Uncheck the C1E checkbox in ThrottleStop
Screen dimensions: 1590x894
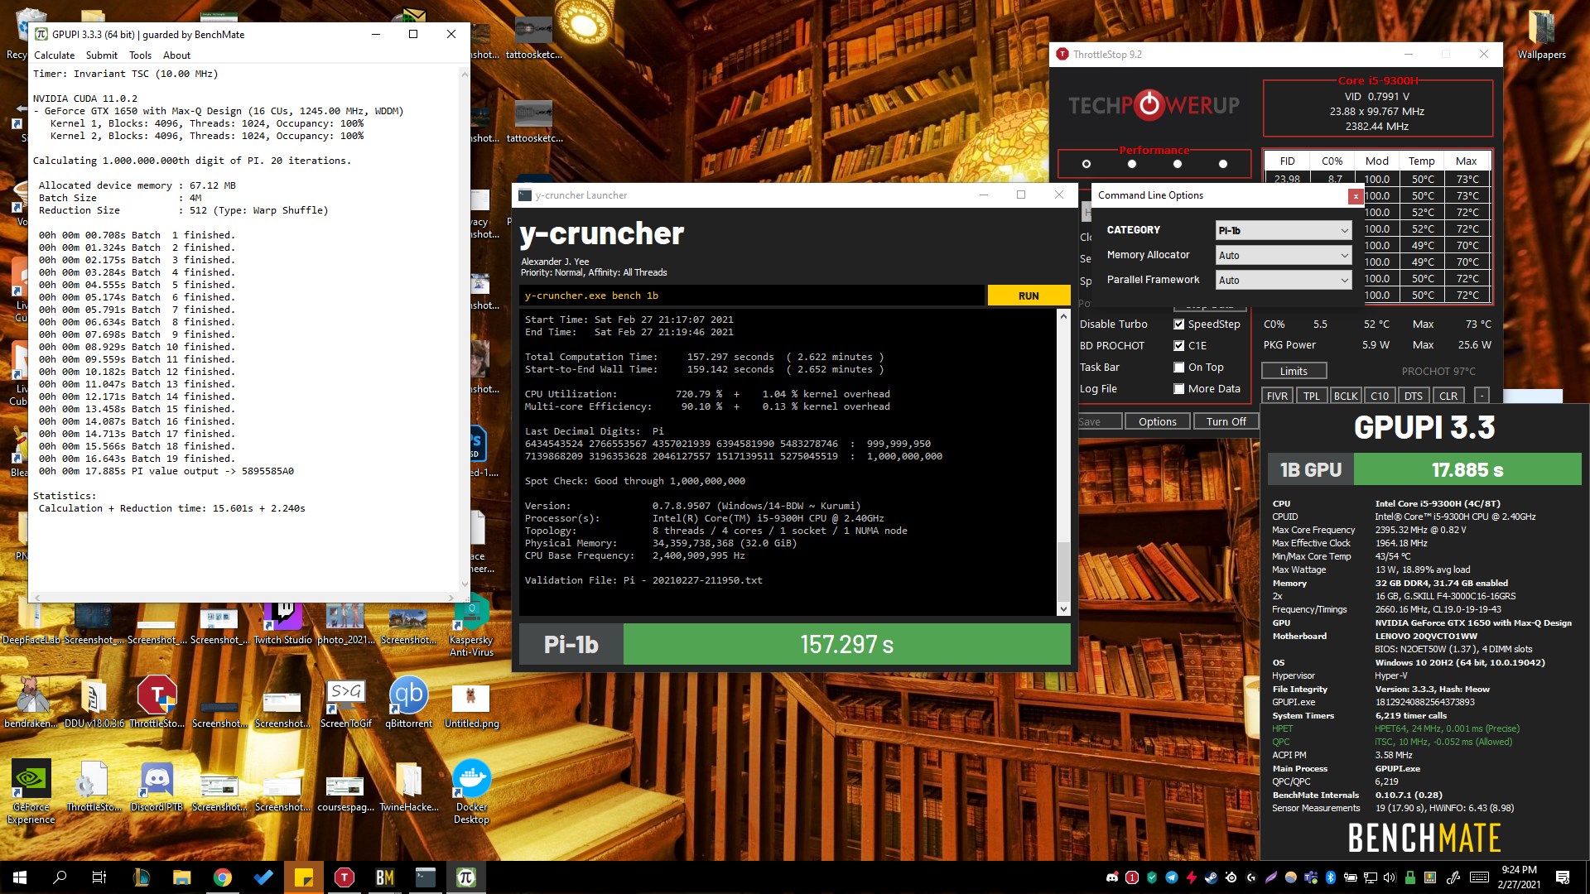(x=1178, y=346)
